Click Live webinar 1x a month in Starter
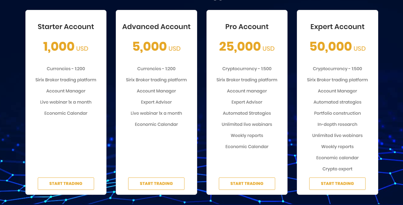 point(66,102)
